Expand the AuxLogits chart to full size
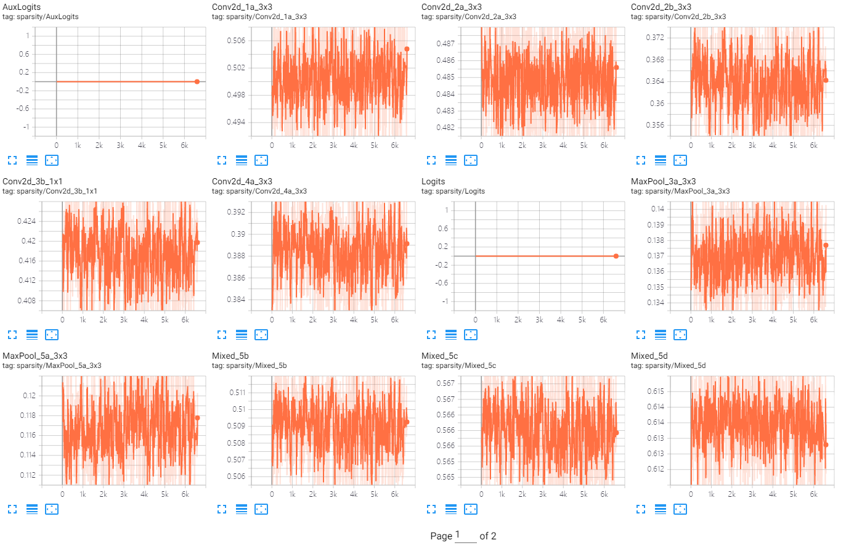Viewport: 854px width, 548px height. (12, 160)
